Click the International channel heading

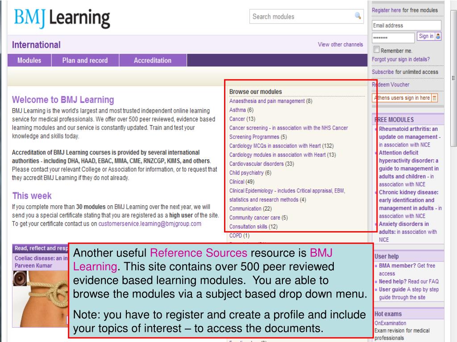click(x=36, y=45)
